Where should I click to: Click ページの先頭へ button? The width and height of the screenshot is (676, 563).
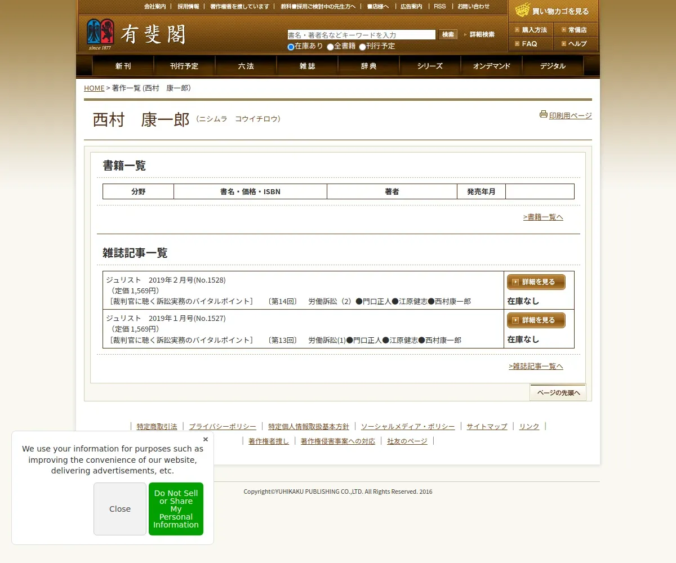558,392
